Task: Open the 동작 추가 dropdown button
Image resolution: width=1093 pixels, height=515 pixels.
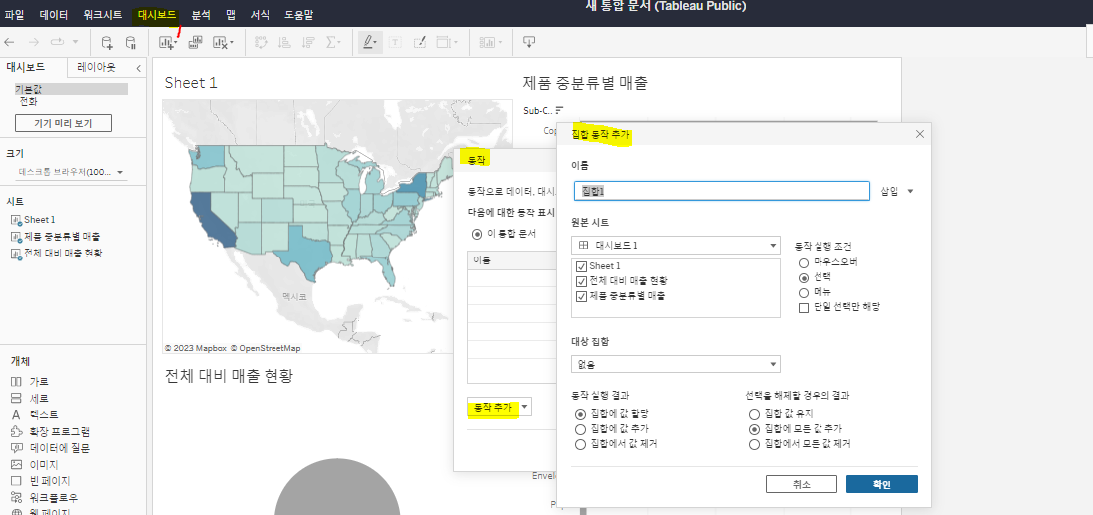Action: tap(499, 407)
